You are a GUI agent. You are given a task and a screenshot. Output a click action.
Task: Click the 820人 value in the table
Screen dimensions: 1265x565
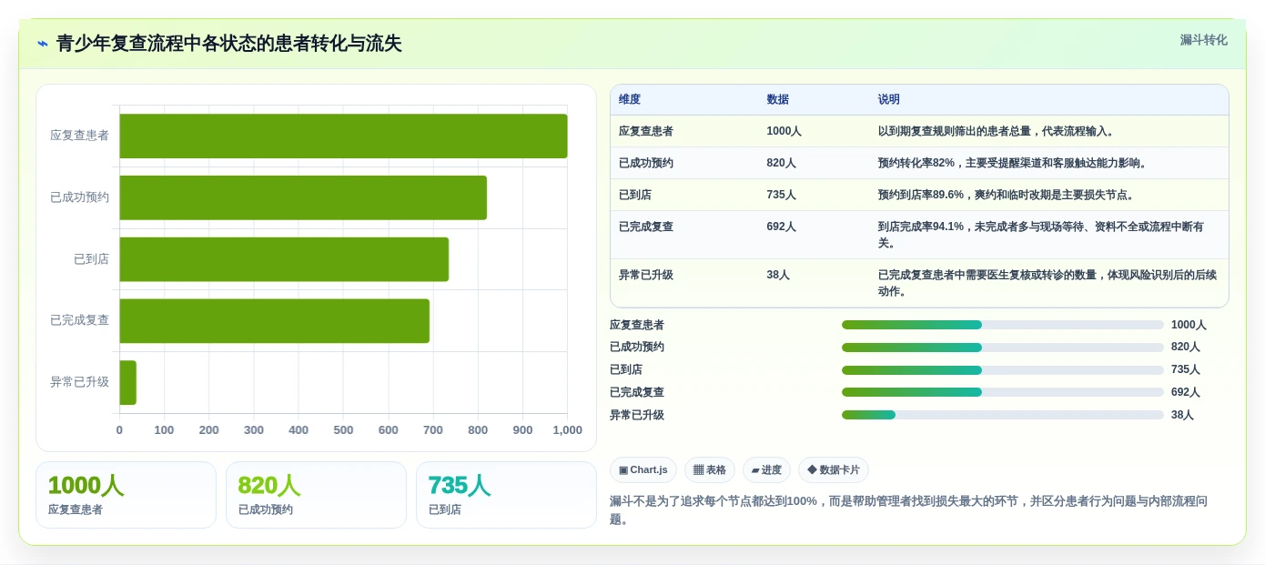tap(781, 163)
